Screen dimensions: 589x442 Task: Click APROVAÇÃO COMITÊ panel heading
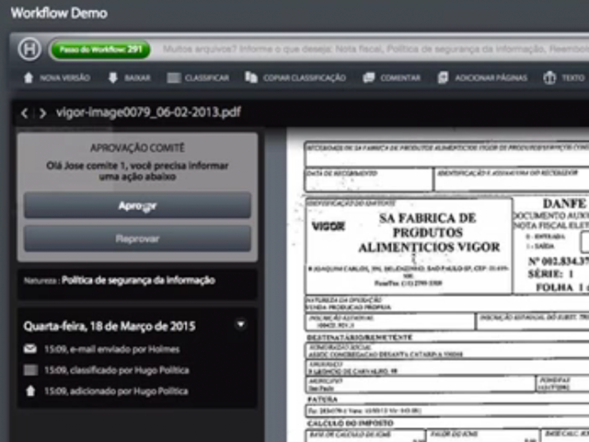tap(137, 147)
